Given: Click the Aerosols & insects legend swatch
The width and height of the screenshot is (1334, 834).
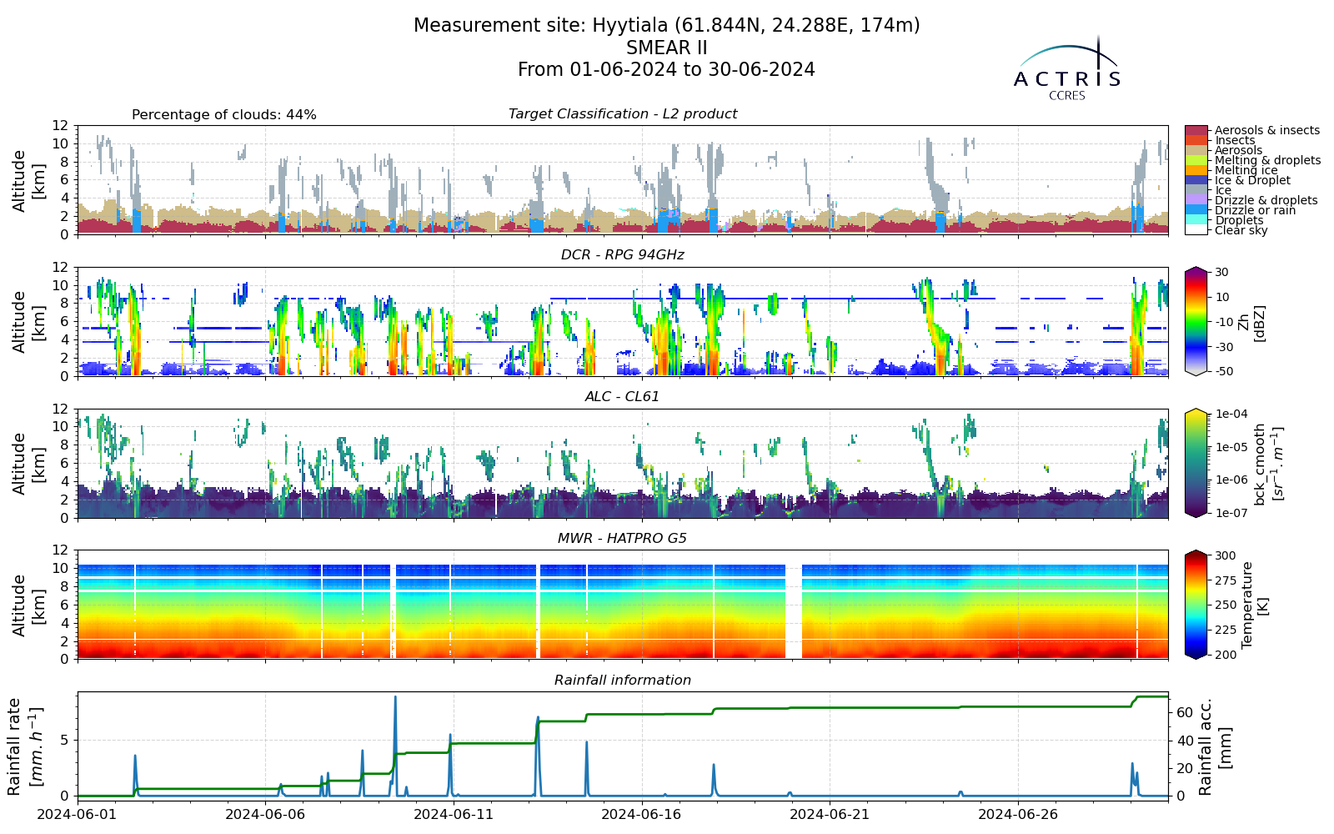Looking at the screenshot, I should pos(1196,130).
